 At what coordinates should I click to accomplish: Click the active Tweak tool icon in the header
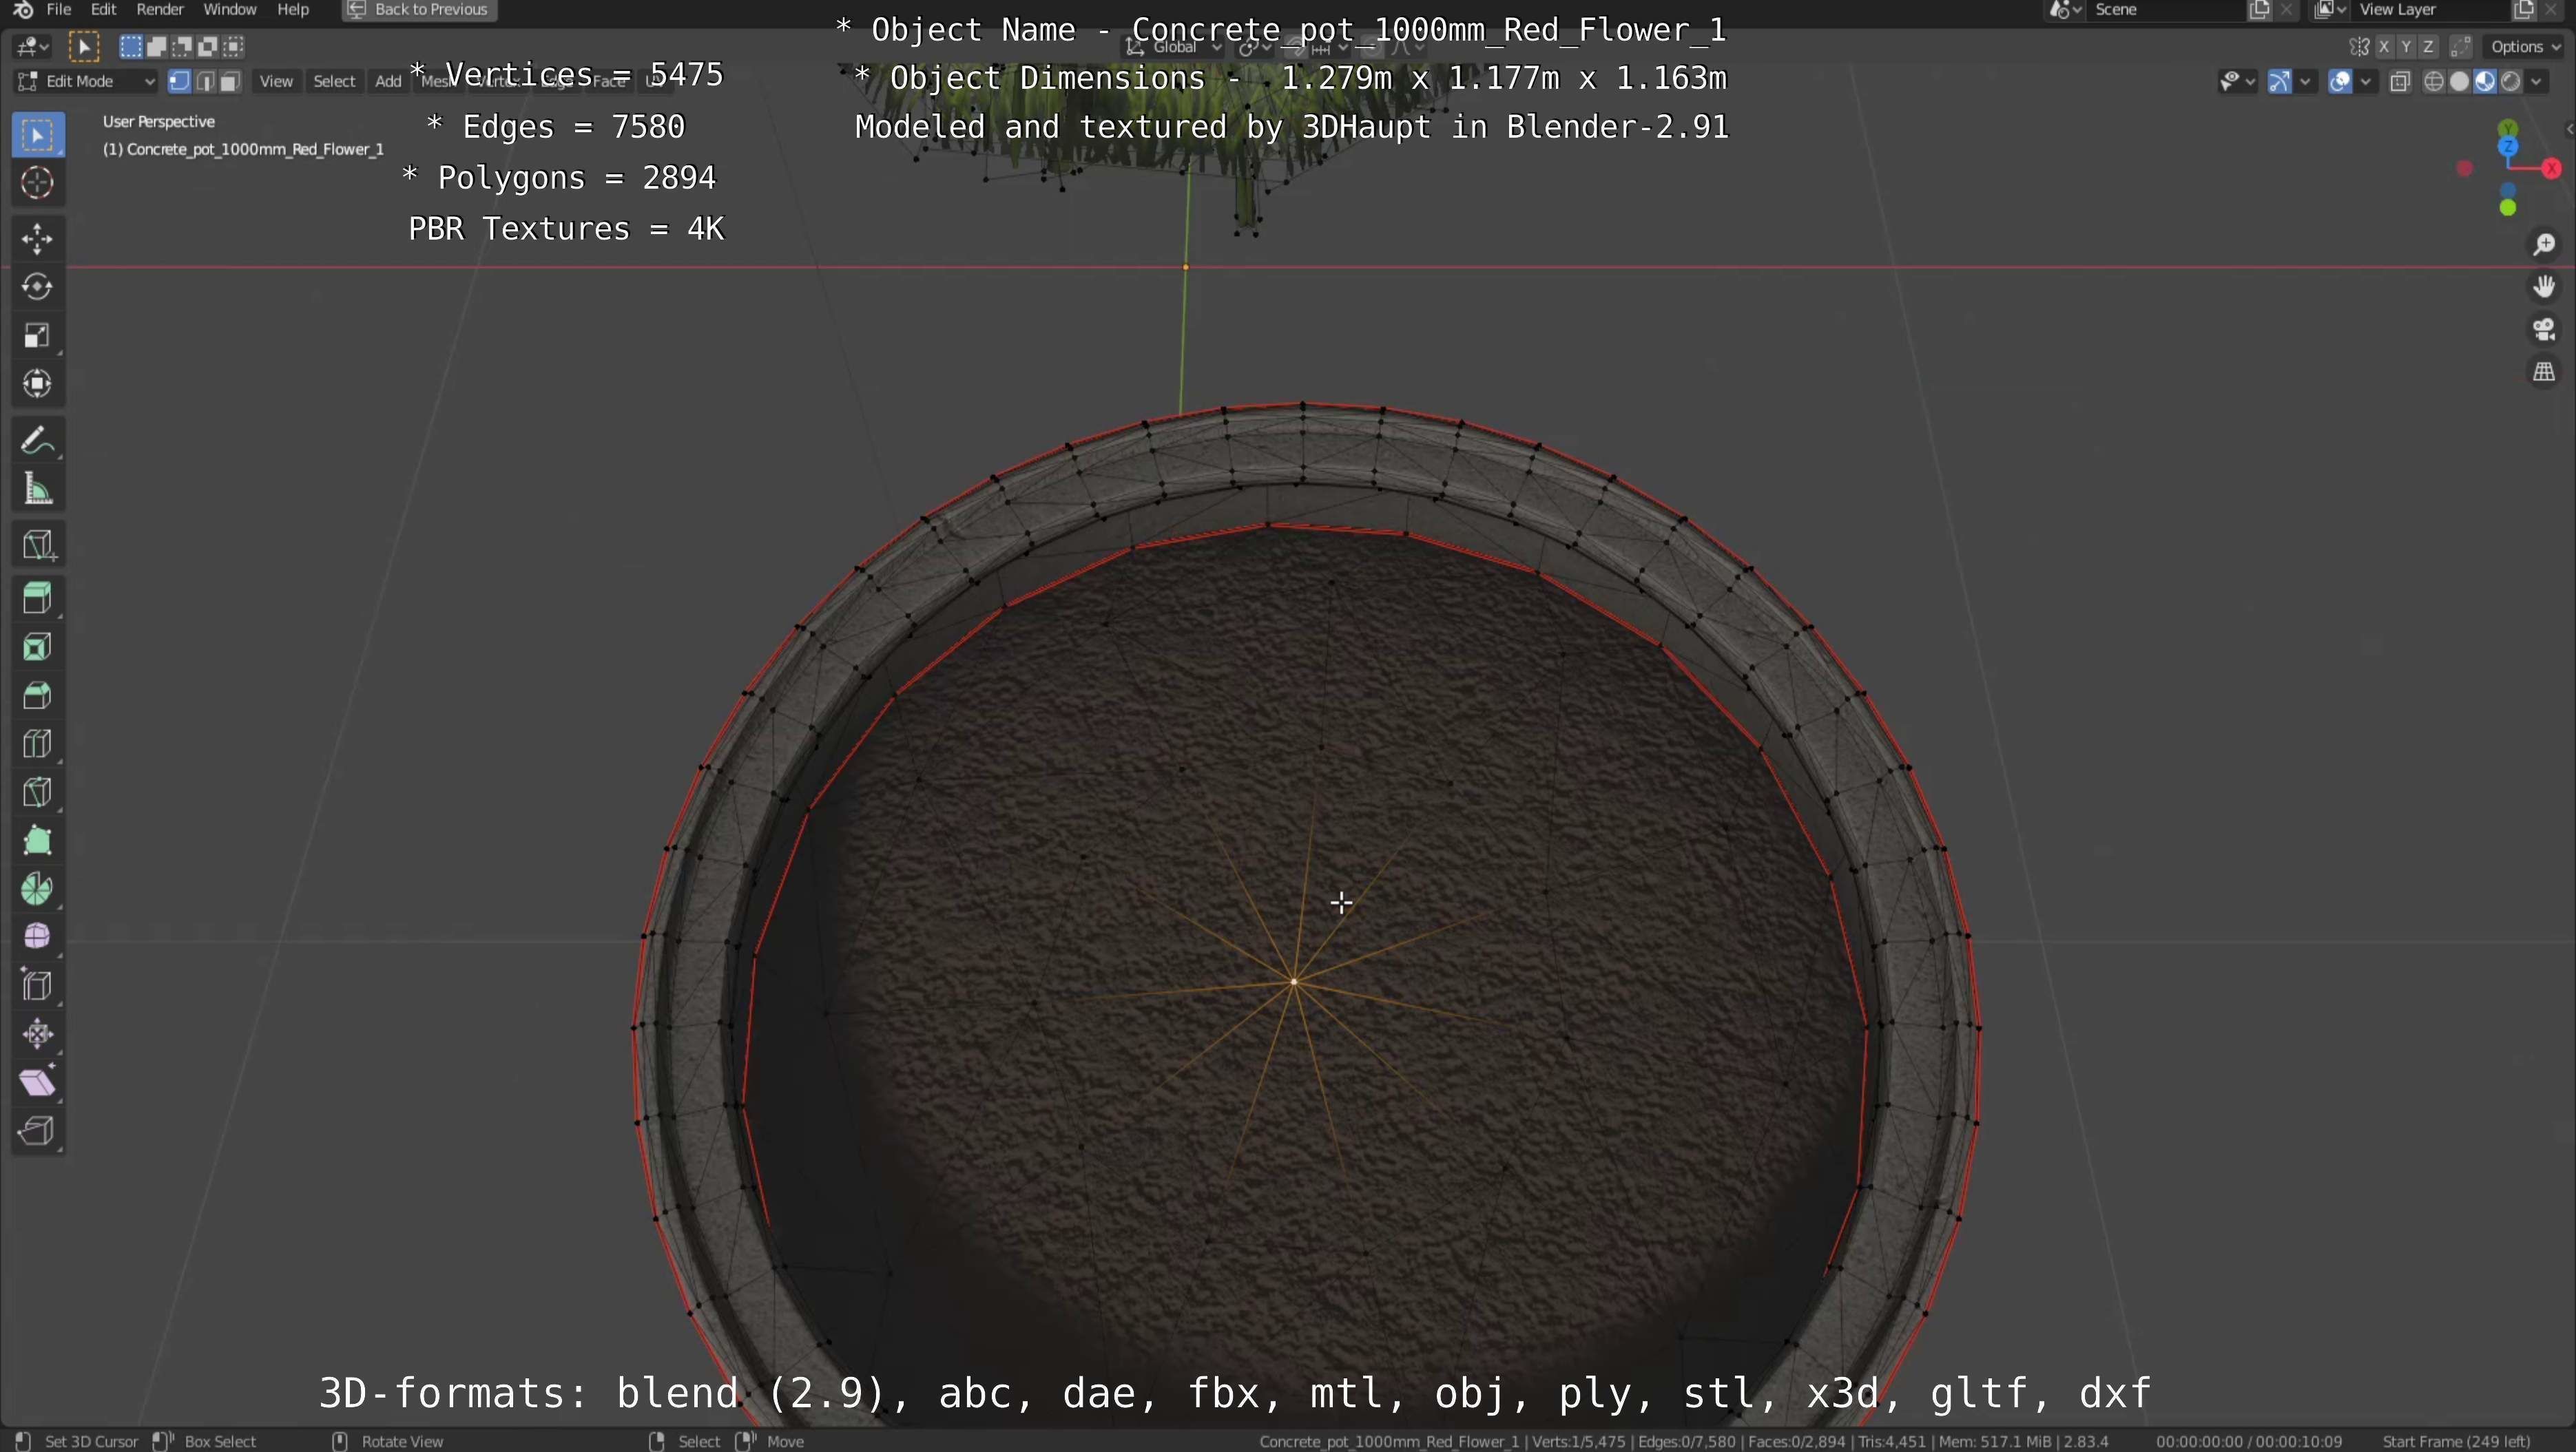[x=84, y=46]
